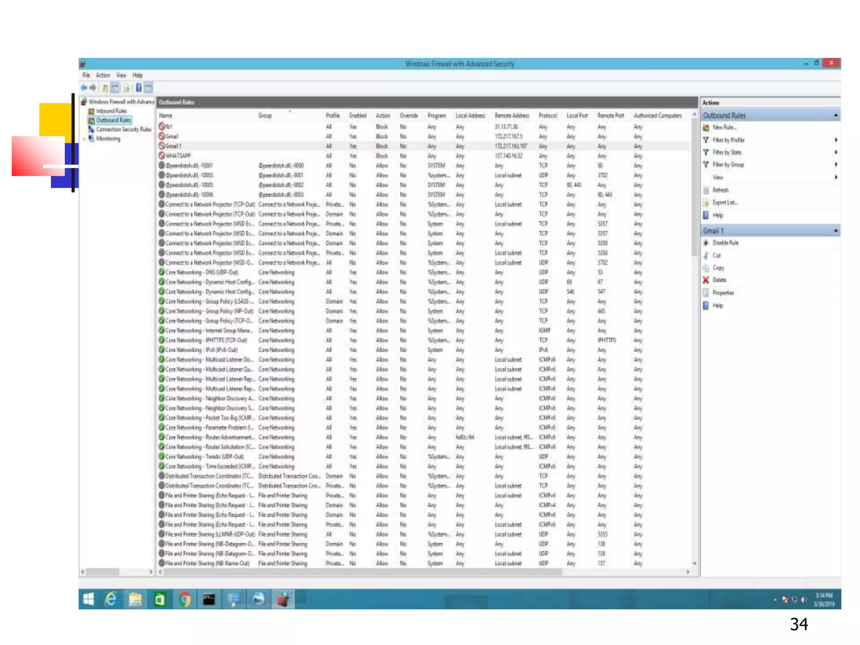Open Properties of Gmail 1 rule
Viewport: 860px width, 645px height.
(x=723, y=293)
